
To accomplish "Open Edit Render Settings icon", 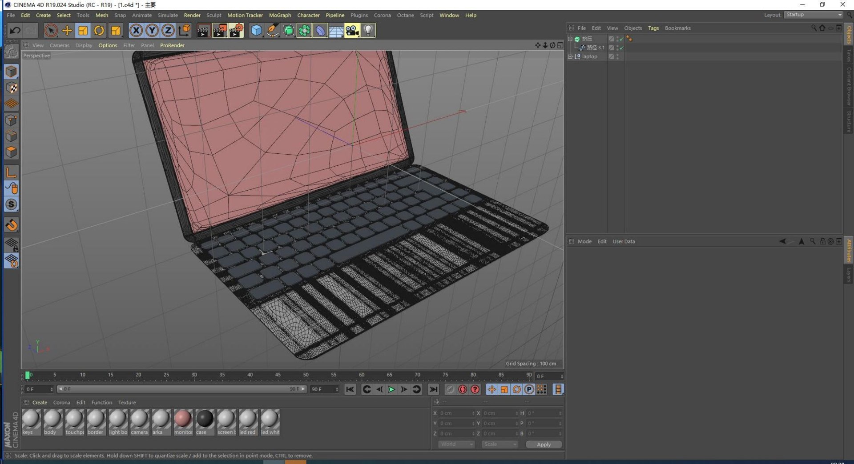I will point(236,30).
